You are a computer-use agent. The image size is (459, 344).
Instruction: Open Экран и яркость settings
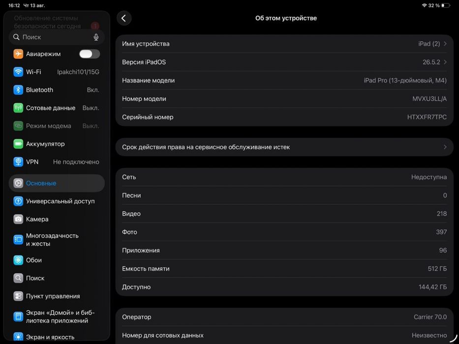pyautogui.click(x=50, y=337)
